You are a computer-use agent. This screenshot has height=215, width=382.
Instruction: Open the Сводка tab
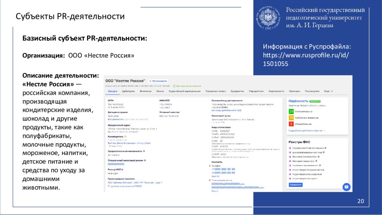click(113, 91)
